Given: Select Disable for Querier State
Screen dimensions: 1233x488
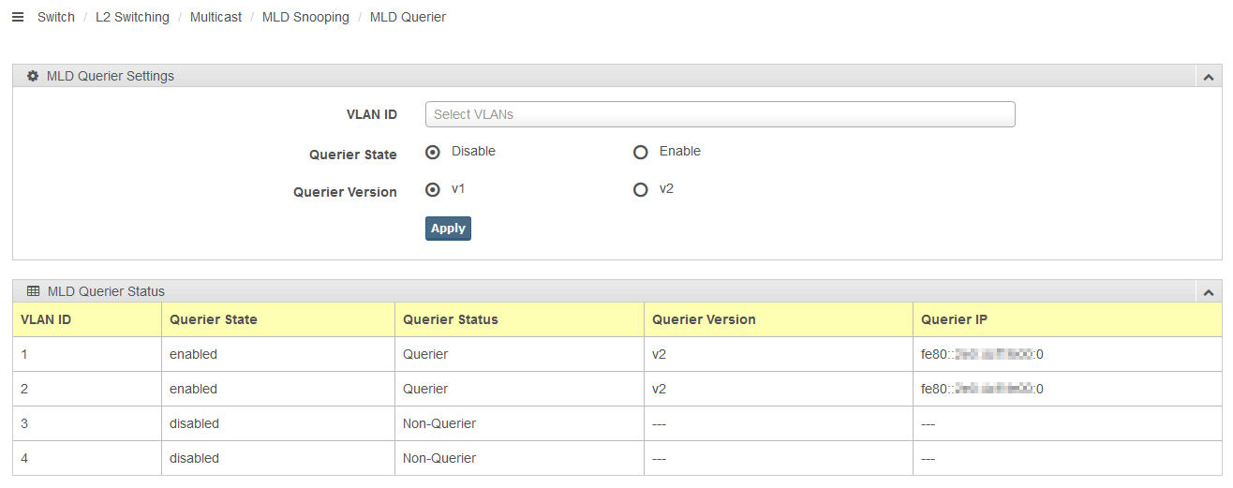Looking at the screenshot, I should pyautogui.click(x=433, y=152).
